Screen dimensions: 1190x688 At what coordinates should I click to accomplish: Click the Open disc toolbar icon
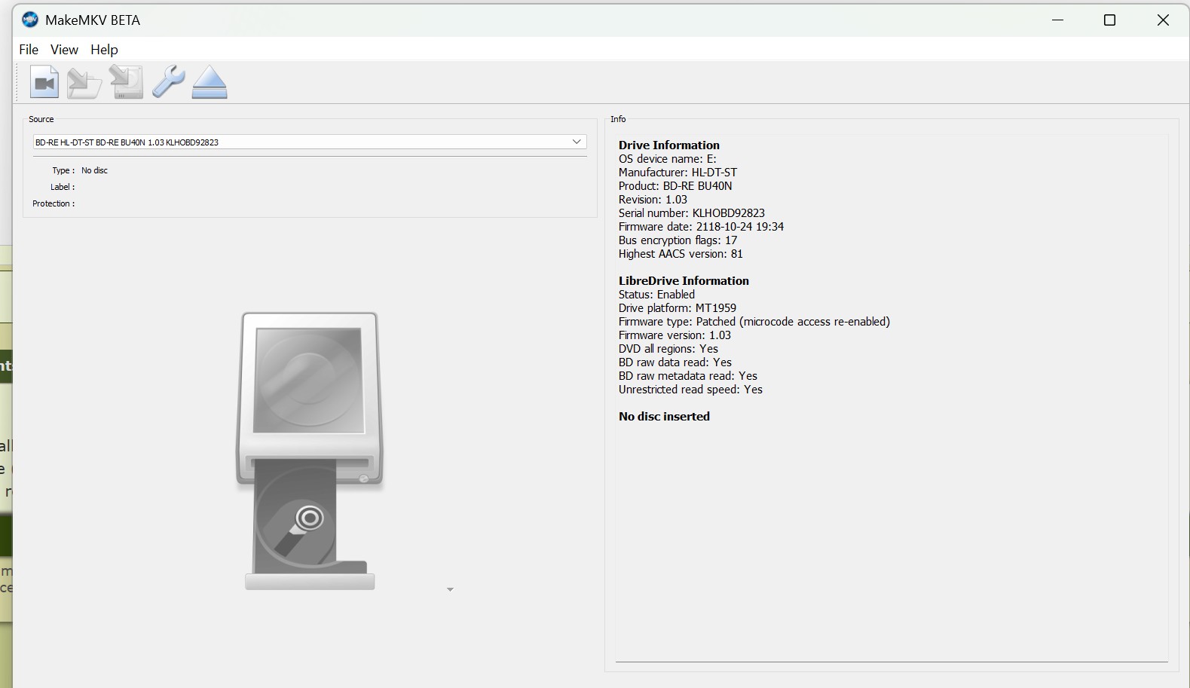pos(84,82)
